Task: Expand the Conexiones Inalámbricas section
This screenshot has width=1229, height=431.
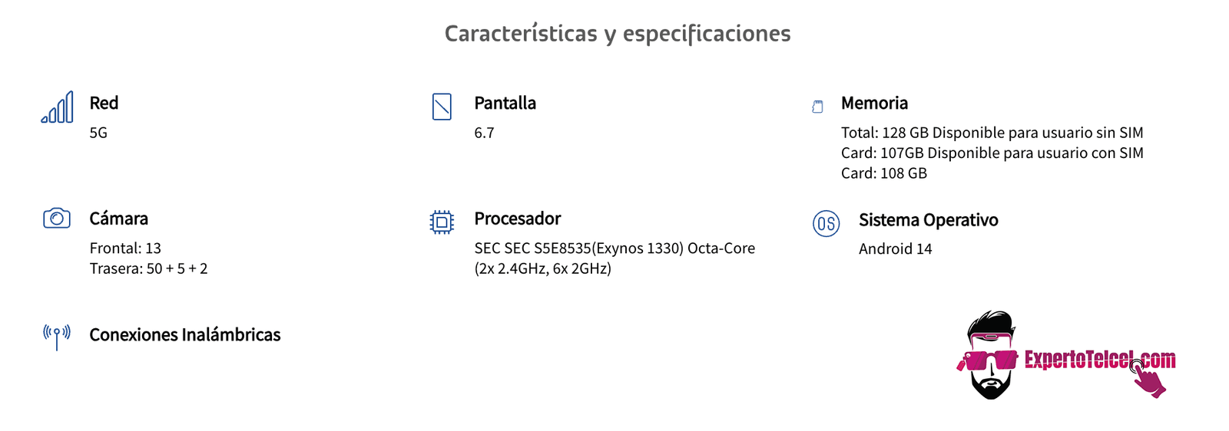Action: (x=184, y=335)
